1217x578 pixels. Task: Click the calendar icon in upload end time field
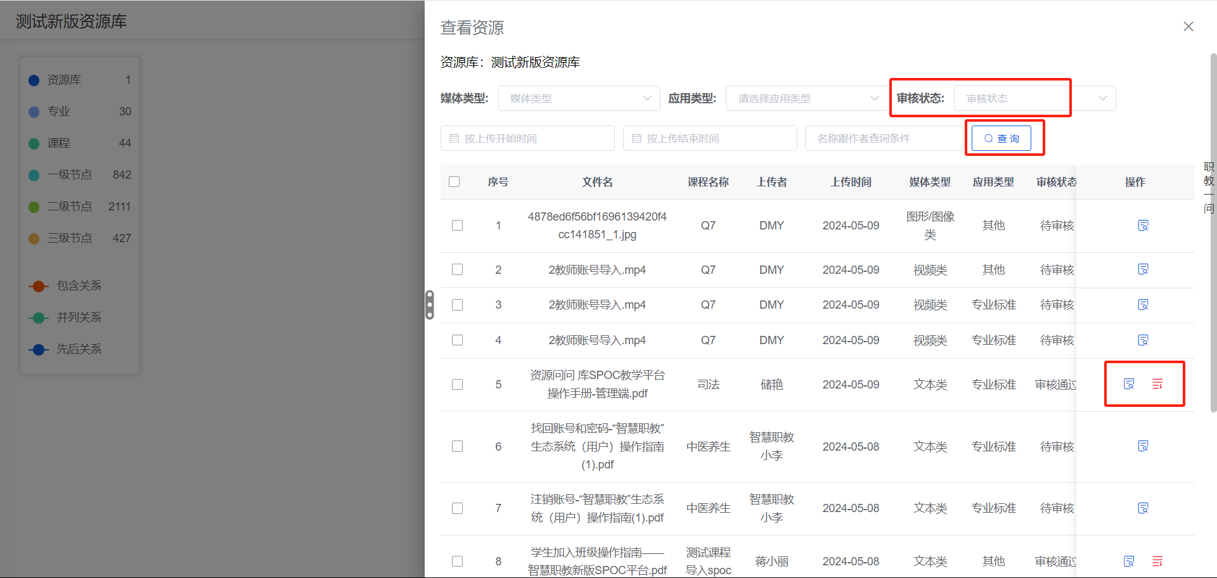click(x=637, y=138)
